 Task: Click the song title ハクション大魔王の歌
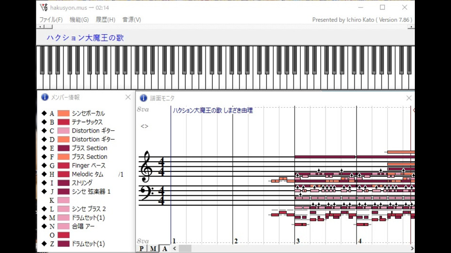[85, 37]
